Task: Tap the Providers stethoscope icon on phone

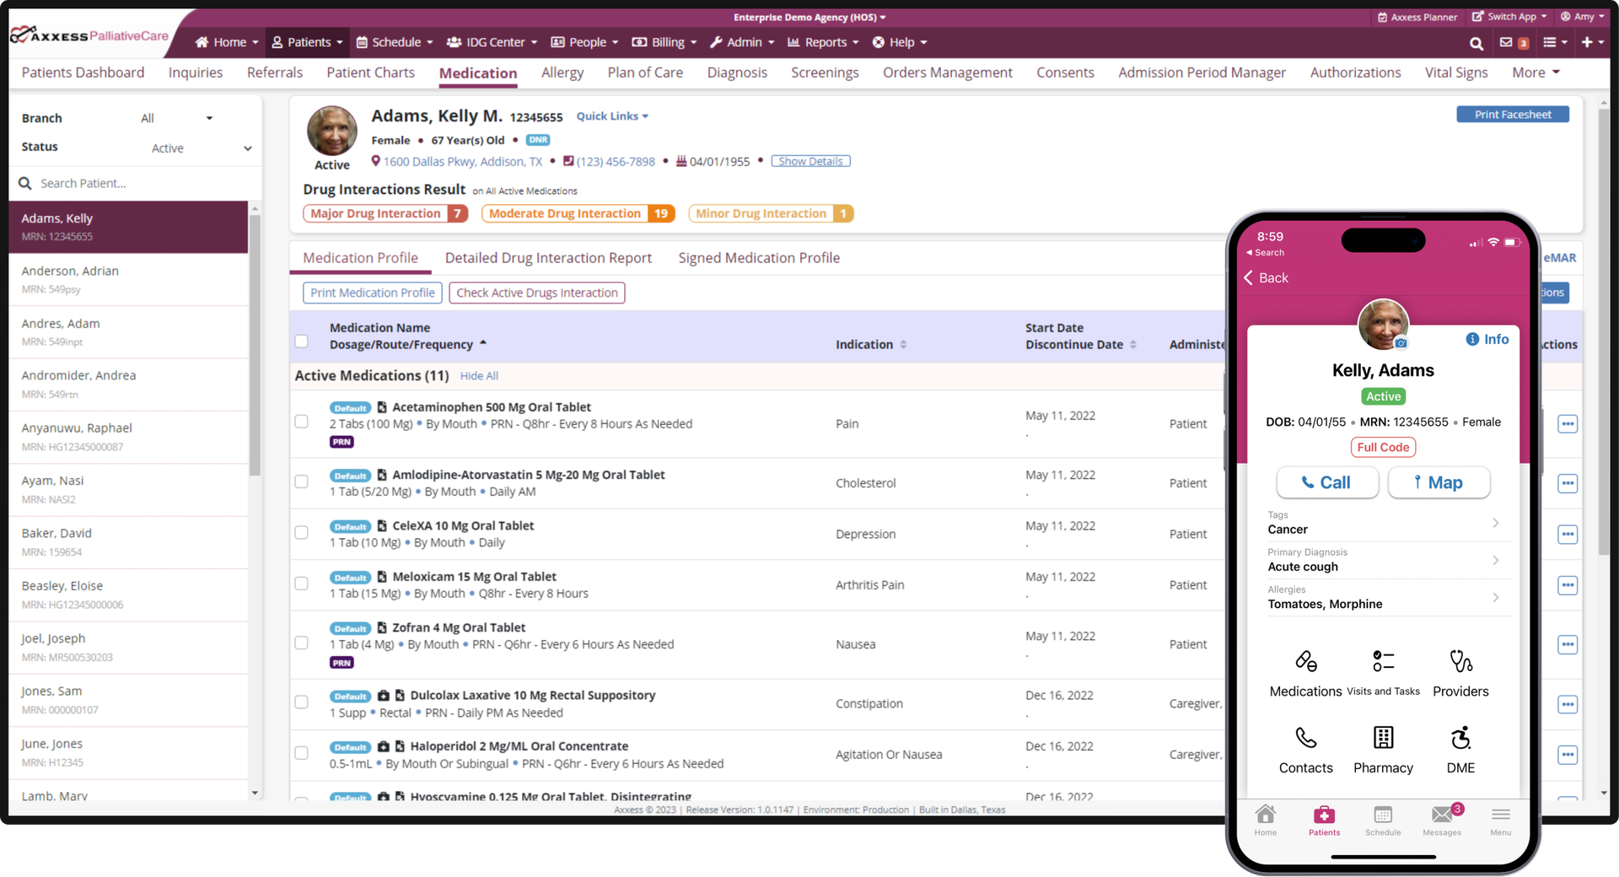Action: pos(1461,661)
